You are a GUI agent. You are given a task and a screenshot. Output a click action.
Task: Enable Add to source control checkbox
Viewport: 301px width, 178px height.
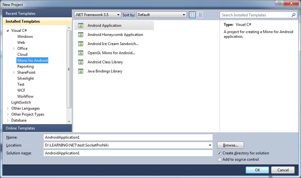click(219, 159)
